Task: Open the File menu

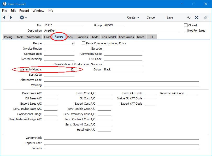Action: point(4,11)
